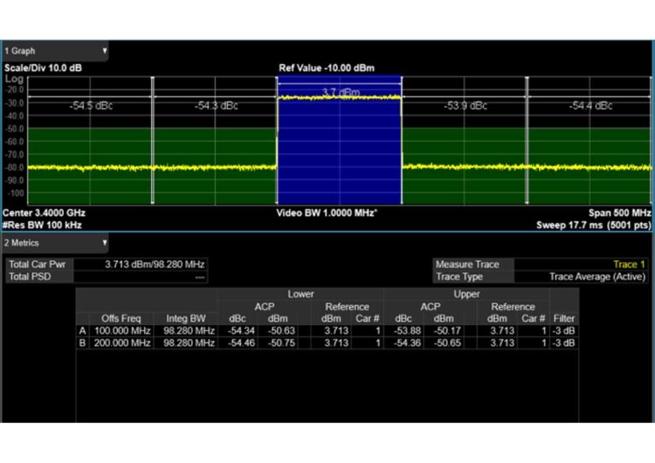The height and width of the screenshot is (463, 655).
Task: Select offset row B label
Action: 83,343
